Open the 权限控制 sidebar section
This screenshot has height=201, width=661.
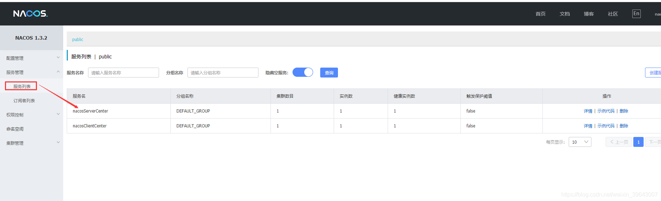coord(15,115)
